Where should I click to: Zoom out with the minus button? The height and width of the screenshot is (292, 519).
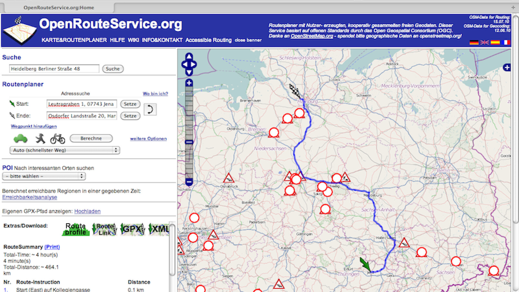point(189,182)
